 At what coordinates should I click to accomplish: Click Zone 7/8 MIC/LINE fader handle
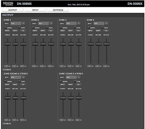click(71, 98)
